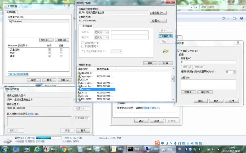Toggle 完全控制 deny checkbox
This screenshot has height=153, width=246.
61,50
